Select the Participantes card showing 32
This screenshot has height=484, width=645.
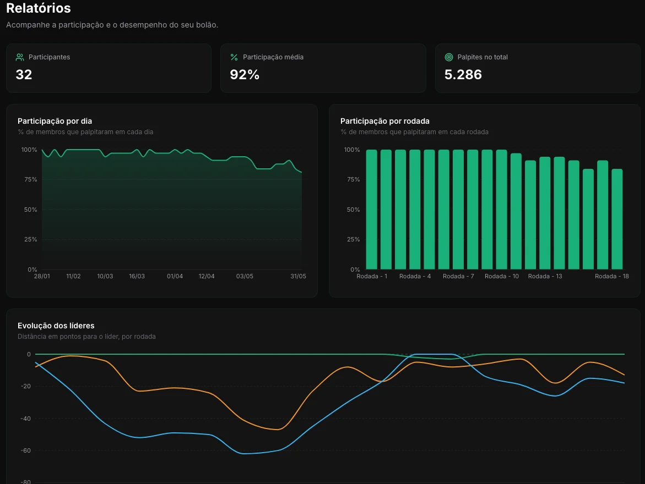[109, 68]
